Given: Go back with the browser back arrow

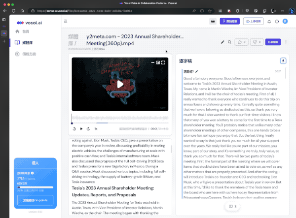Looking at the screenshot, I should (x=5, y=11).
